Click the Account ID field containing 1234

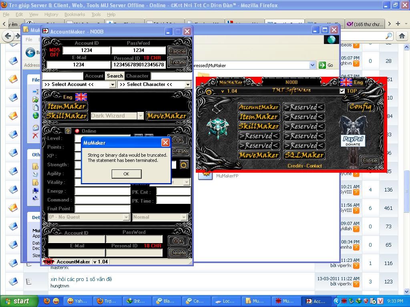coord(86,50)
